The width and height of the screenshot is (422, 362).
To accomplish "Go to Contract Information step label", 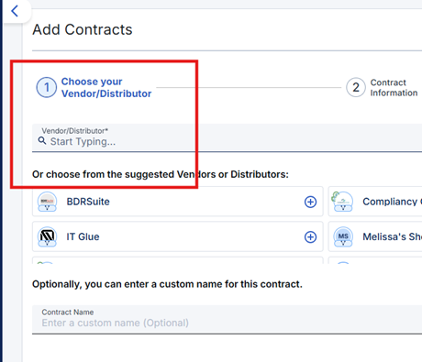I will click(x=394, y=88).
